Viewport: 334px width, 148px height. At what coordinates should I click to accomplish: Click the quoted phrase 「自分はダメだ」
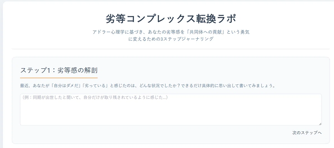(x=66, y=86)
